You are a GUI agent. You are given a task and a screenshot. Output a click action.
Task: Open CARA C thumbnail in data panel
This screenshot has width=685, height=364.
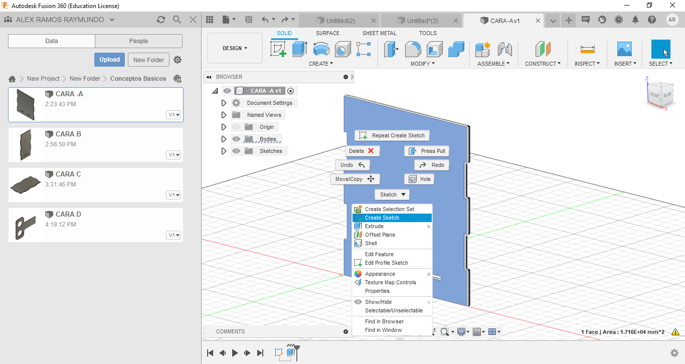point(25,186)
